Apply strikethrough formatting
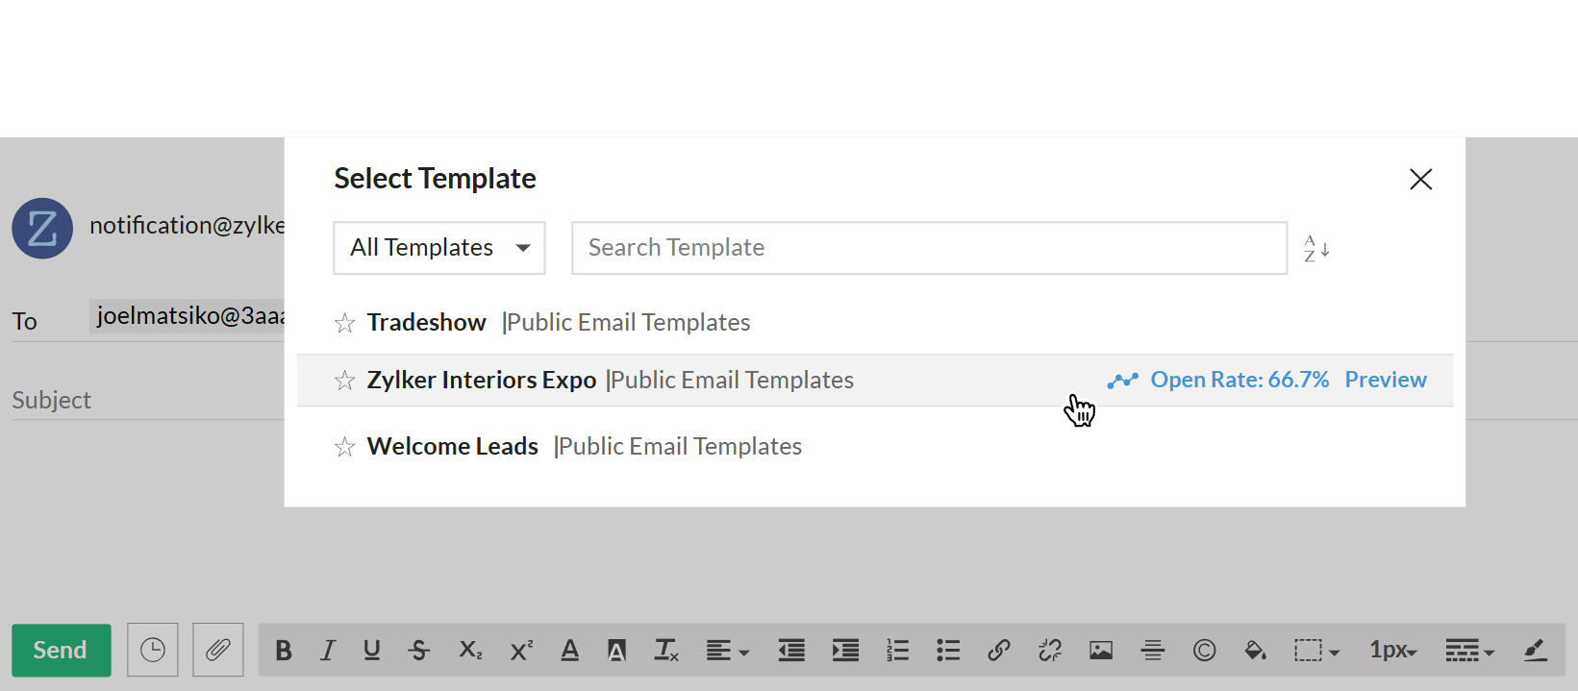 click(419, 651)
